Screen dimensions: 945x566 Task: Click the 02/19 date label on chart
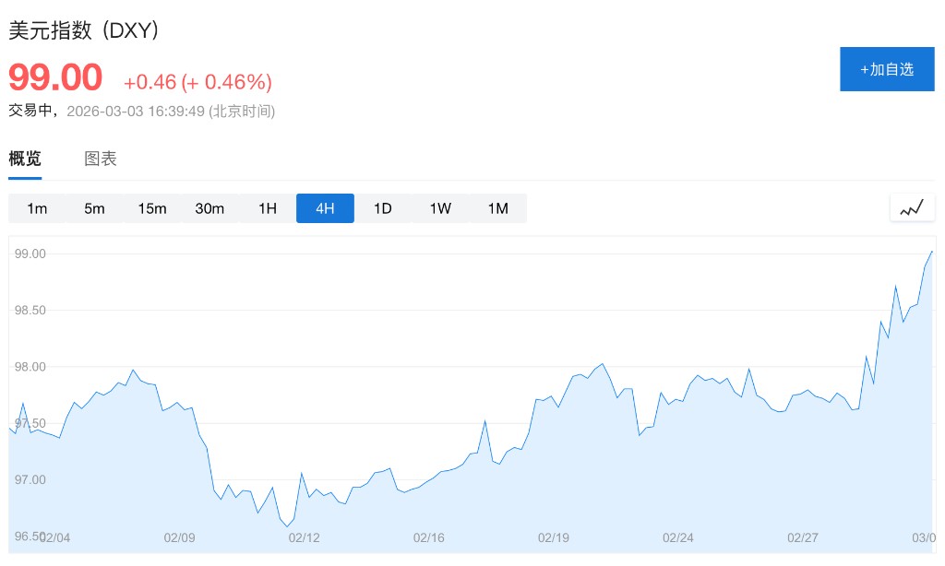[553, 537]
